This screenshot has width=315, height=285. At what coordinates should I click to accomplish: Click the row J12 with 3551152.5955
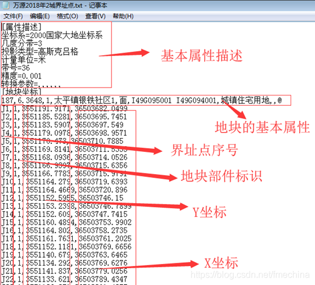coord(63,198)
